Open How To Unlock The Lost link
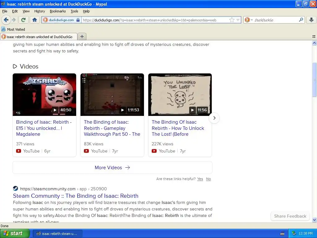The image size is (317, 238). [x=178, y=128]
